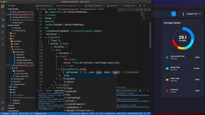Click the master branch status bar item
Screen dimensions: 205x115
(5, 114)
